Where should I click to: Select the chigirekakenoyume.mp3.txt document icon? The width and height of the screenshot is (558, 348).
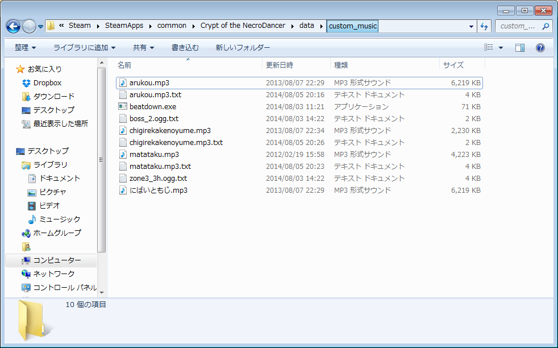click(x=123, y=143)
